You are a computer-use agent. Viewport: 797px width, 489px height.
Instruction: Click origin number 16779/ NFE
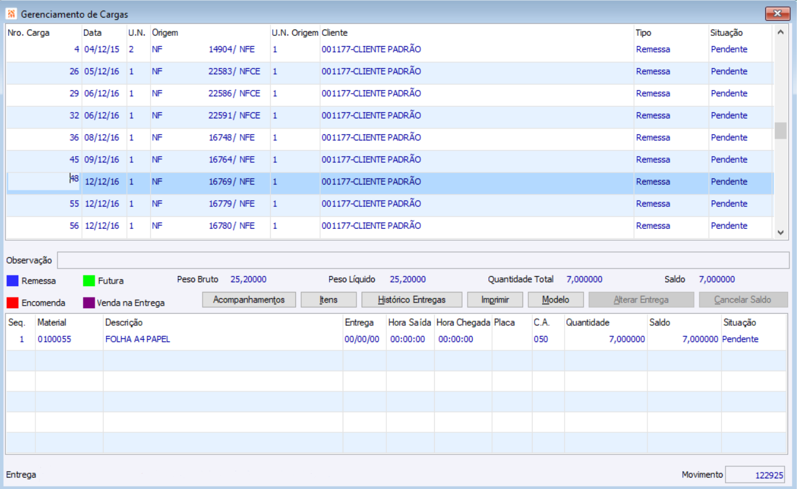pos(232,204)
